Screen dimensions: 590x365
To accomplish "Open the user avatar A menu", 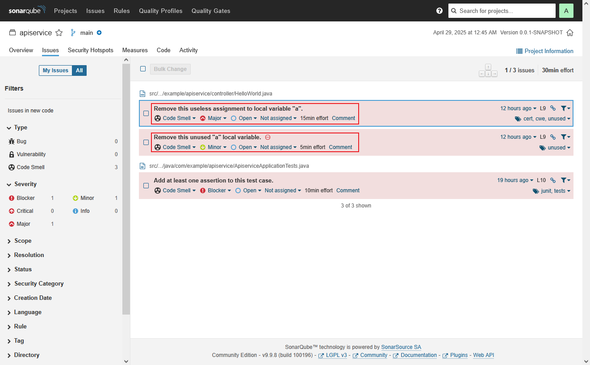I will [566, 11].
